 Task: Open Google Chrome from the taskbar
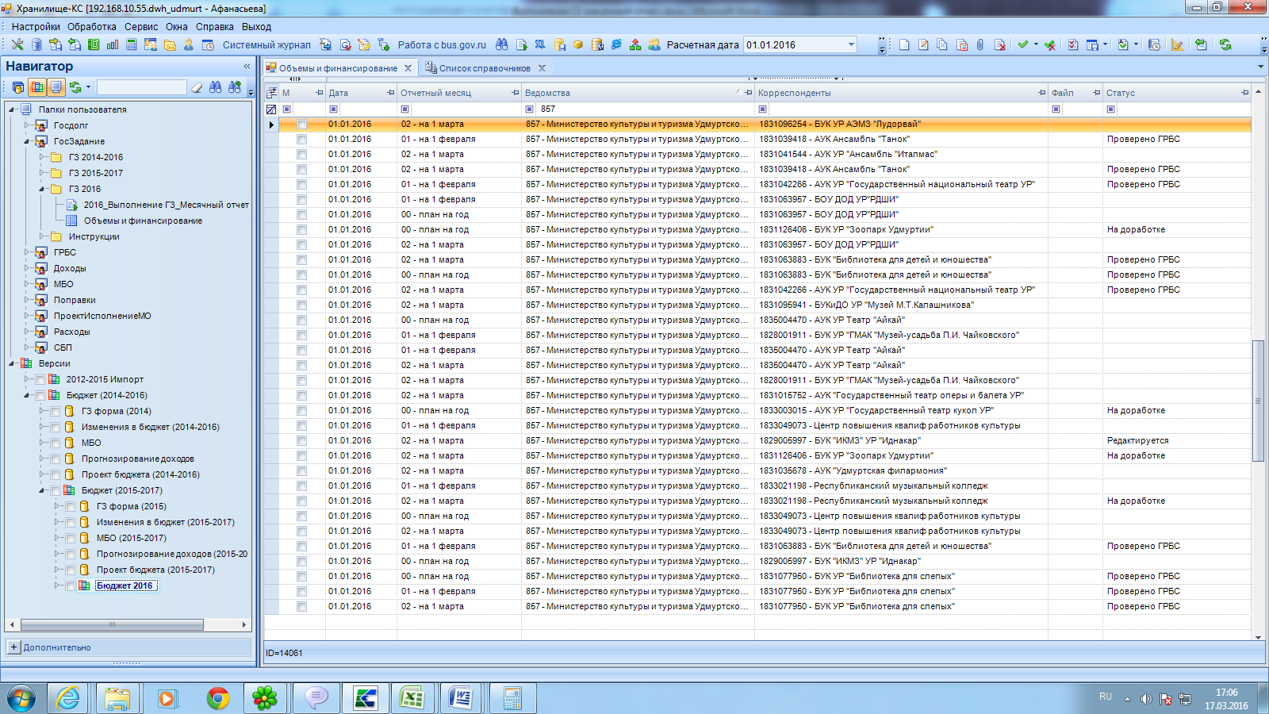pyautogui.click(x=217, y=698)
